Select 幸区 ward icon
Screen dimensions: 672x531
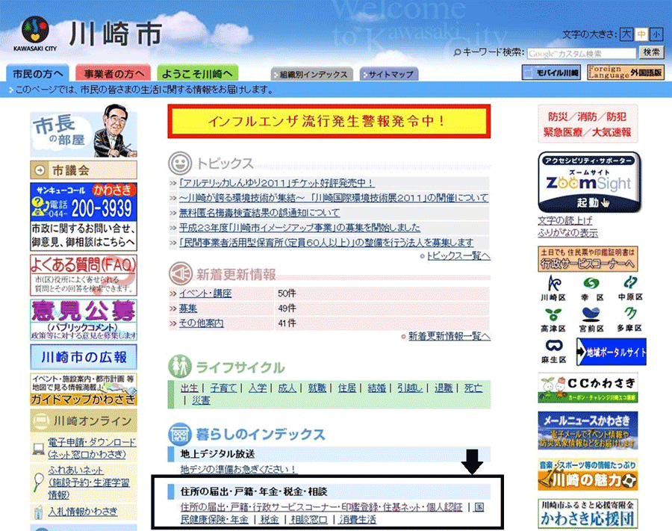[591, 288]
